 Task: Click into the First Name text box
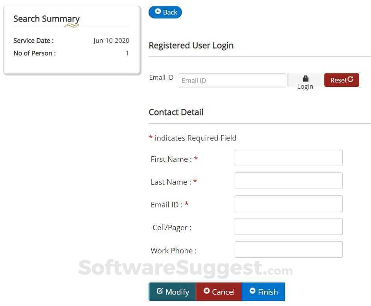coord(288,158)
